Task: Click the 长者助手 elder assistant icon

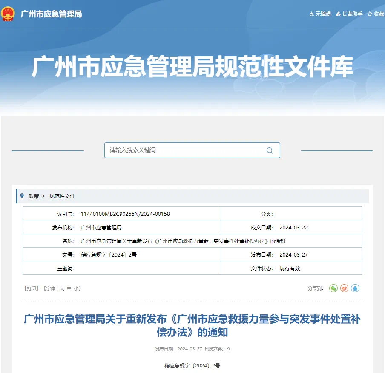Action: (338, 14)
